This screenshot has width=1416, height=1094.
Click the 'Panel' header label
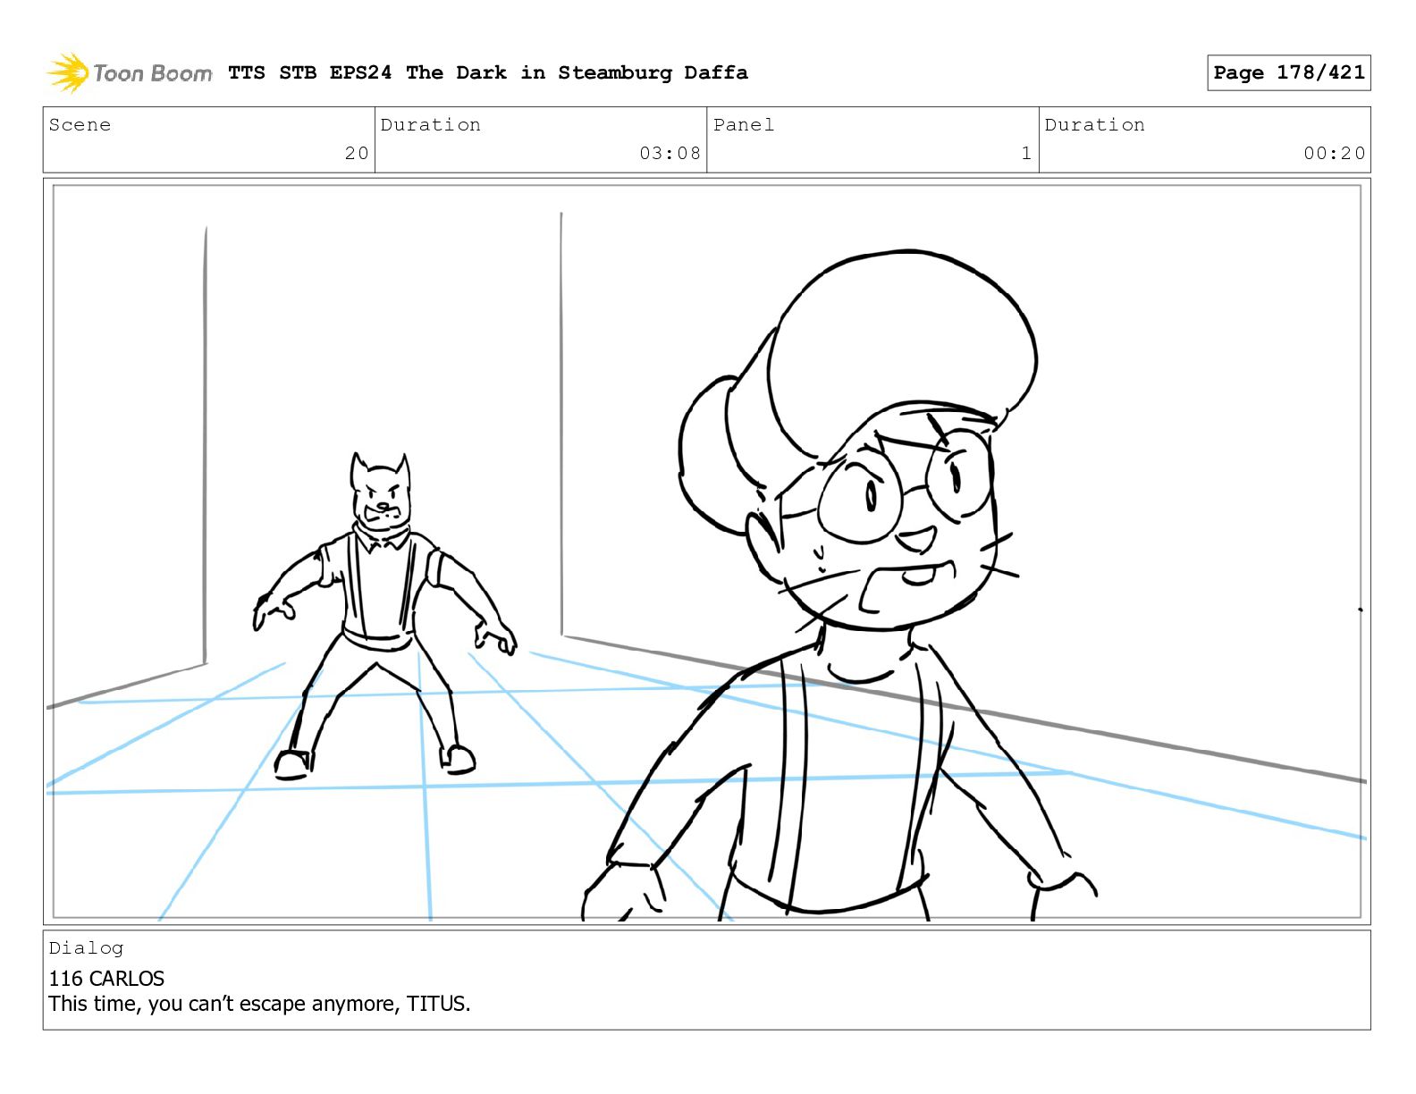[x=744, y=125]
